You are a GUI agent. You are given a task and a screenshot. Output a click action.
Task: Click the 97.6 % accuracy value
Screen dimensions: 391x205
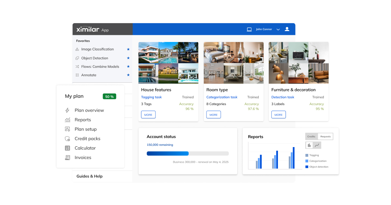tap(253, 109)
